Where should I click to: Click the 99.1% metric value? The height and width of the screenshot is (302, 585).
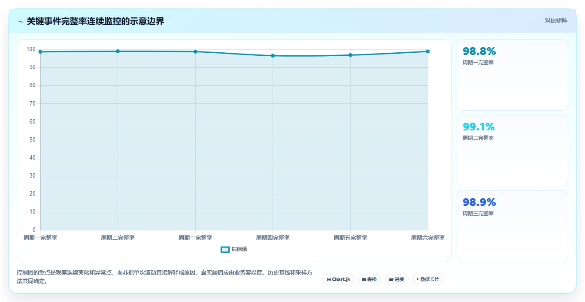(479, 127)
